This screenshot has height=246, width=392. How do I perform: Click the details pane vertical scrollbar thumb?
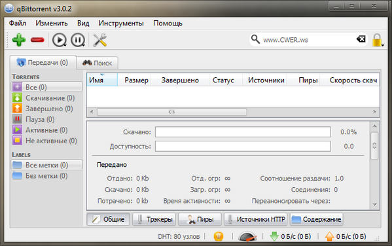[x=374, y=146]
